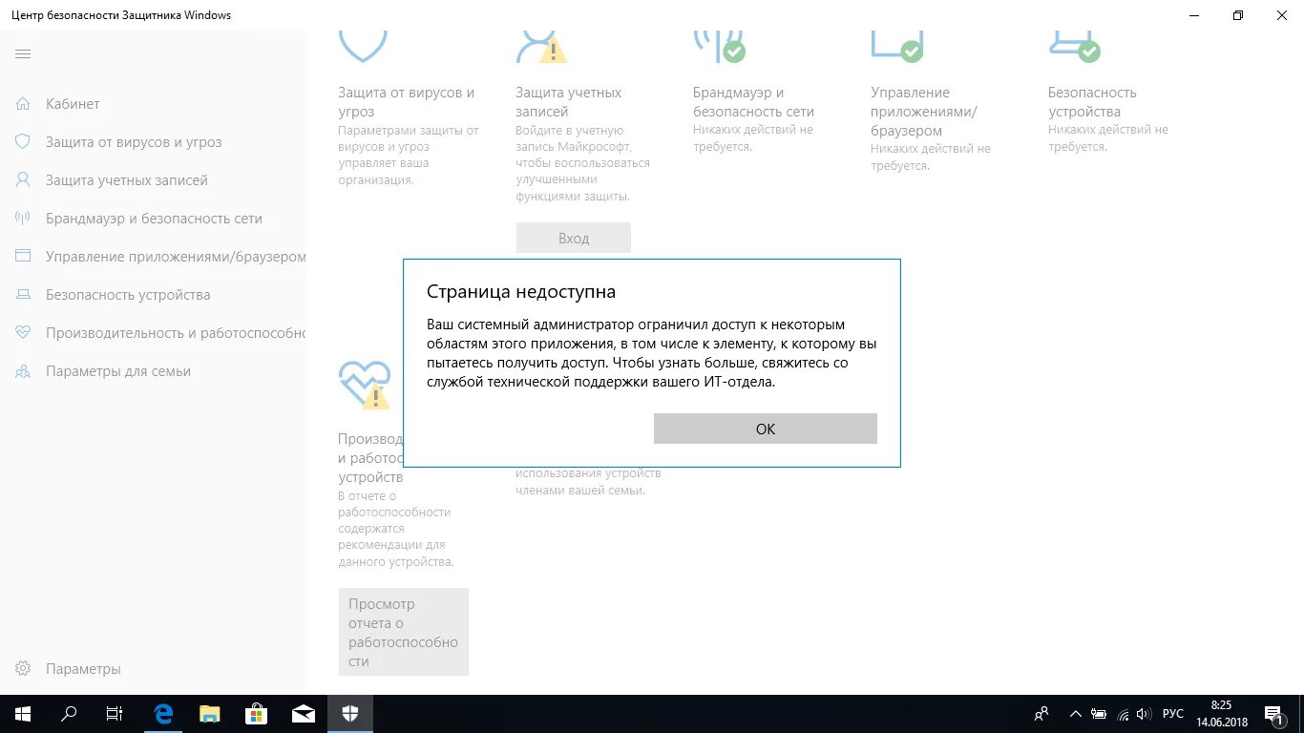
Task: Open the hamburger navigation menu
Action: pos(23,54)
